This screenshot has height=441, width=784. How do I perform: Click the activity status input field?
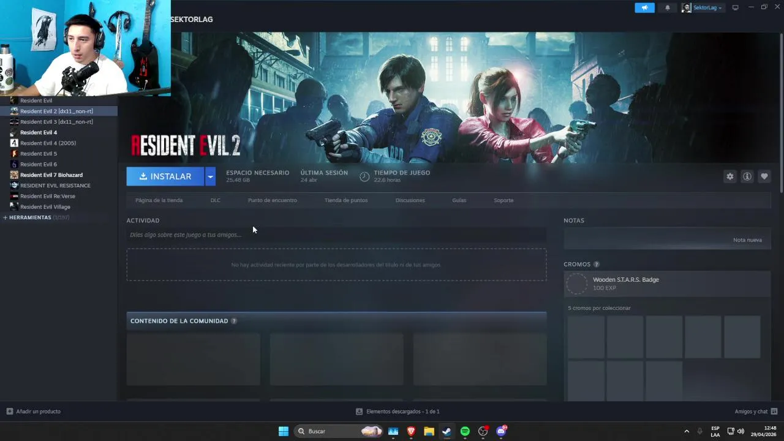tap(336, 235)
